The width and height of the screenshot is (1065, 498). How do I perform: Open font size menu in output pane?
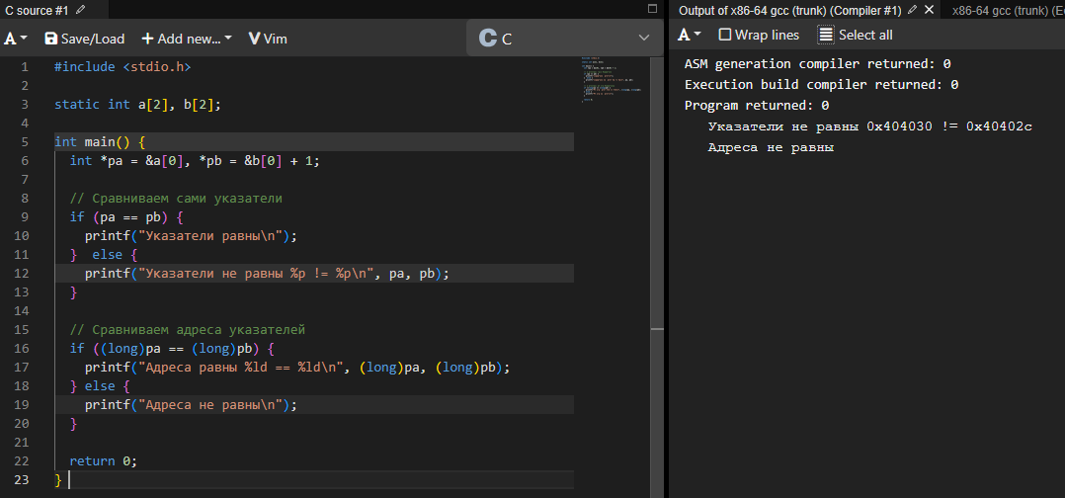(689, 35)
